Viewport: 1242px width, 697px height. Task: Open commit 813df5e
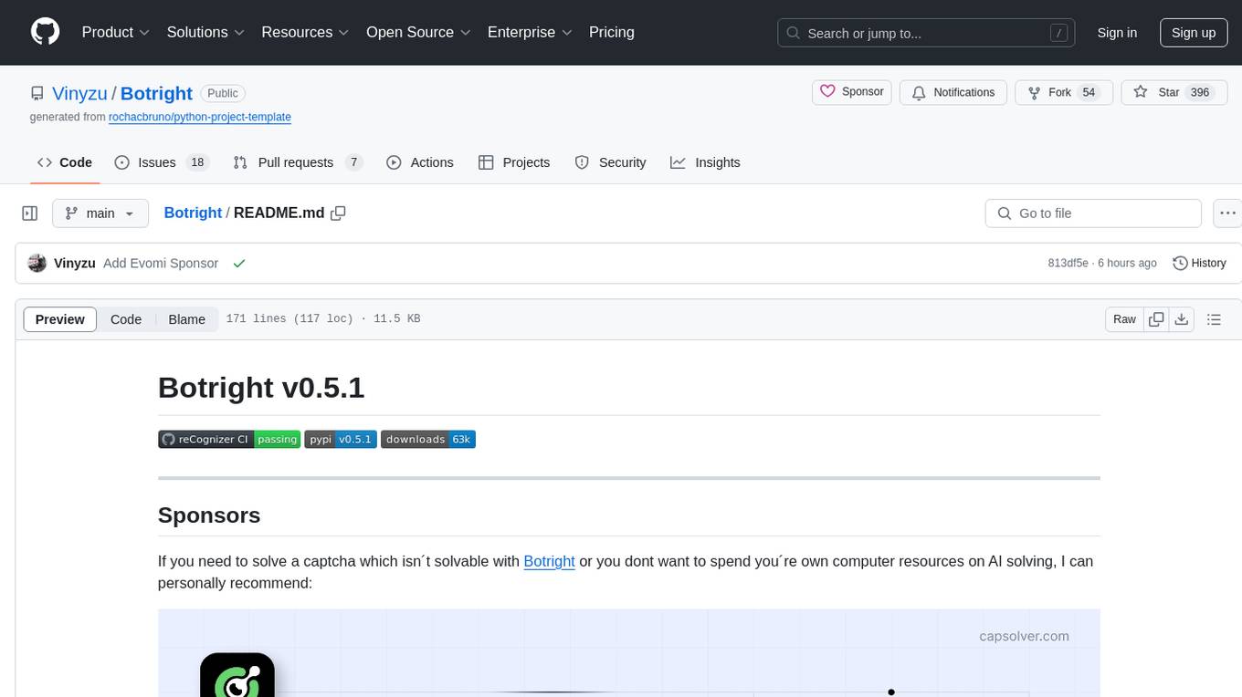coord(1068,263)
